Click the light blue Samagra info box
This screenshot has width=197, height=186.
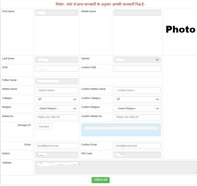[x=121, y=130]
